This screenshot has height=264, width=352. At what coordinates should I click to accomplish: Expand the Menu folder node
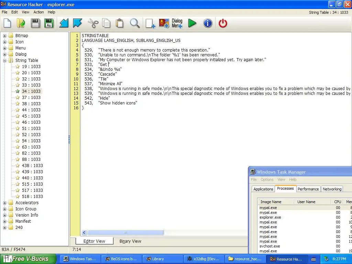tap(4, 48)
